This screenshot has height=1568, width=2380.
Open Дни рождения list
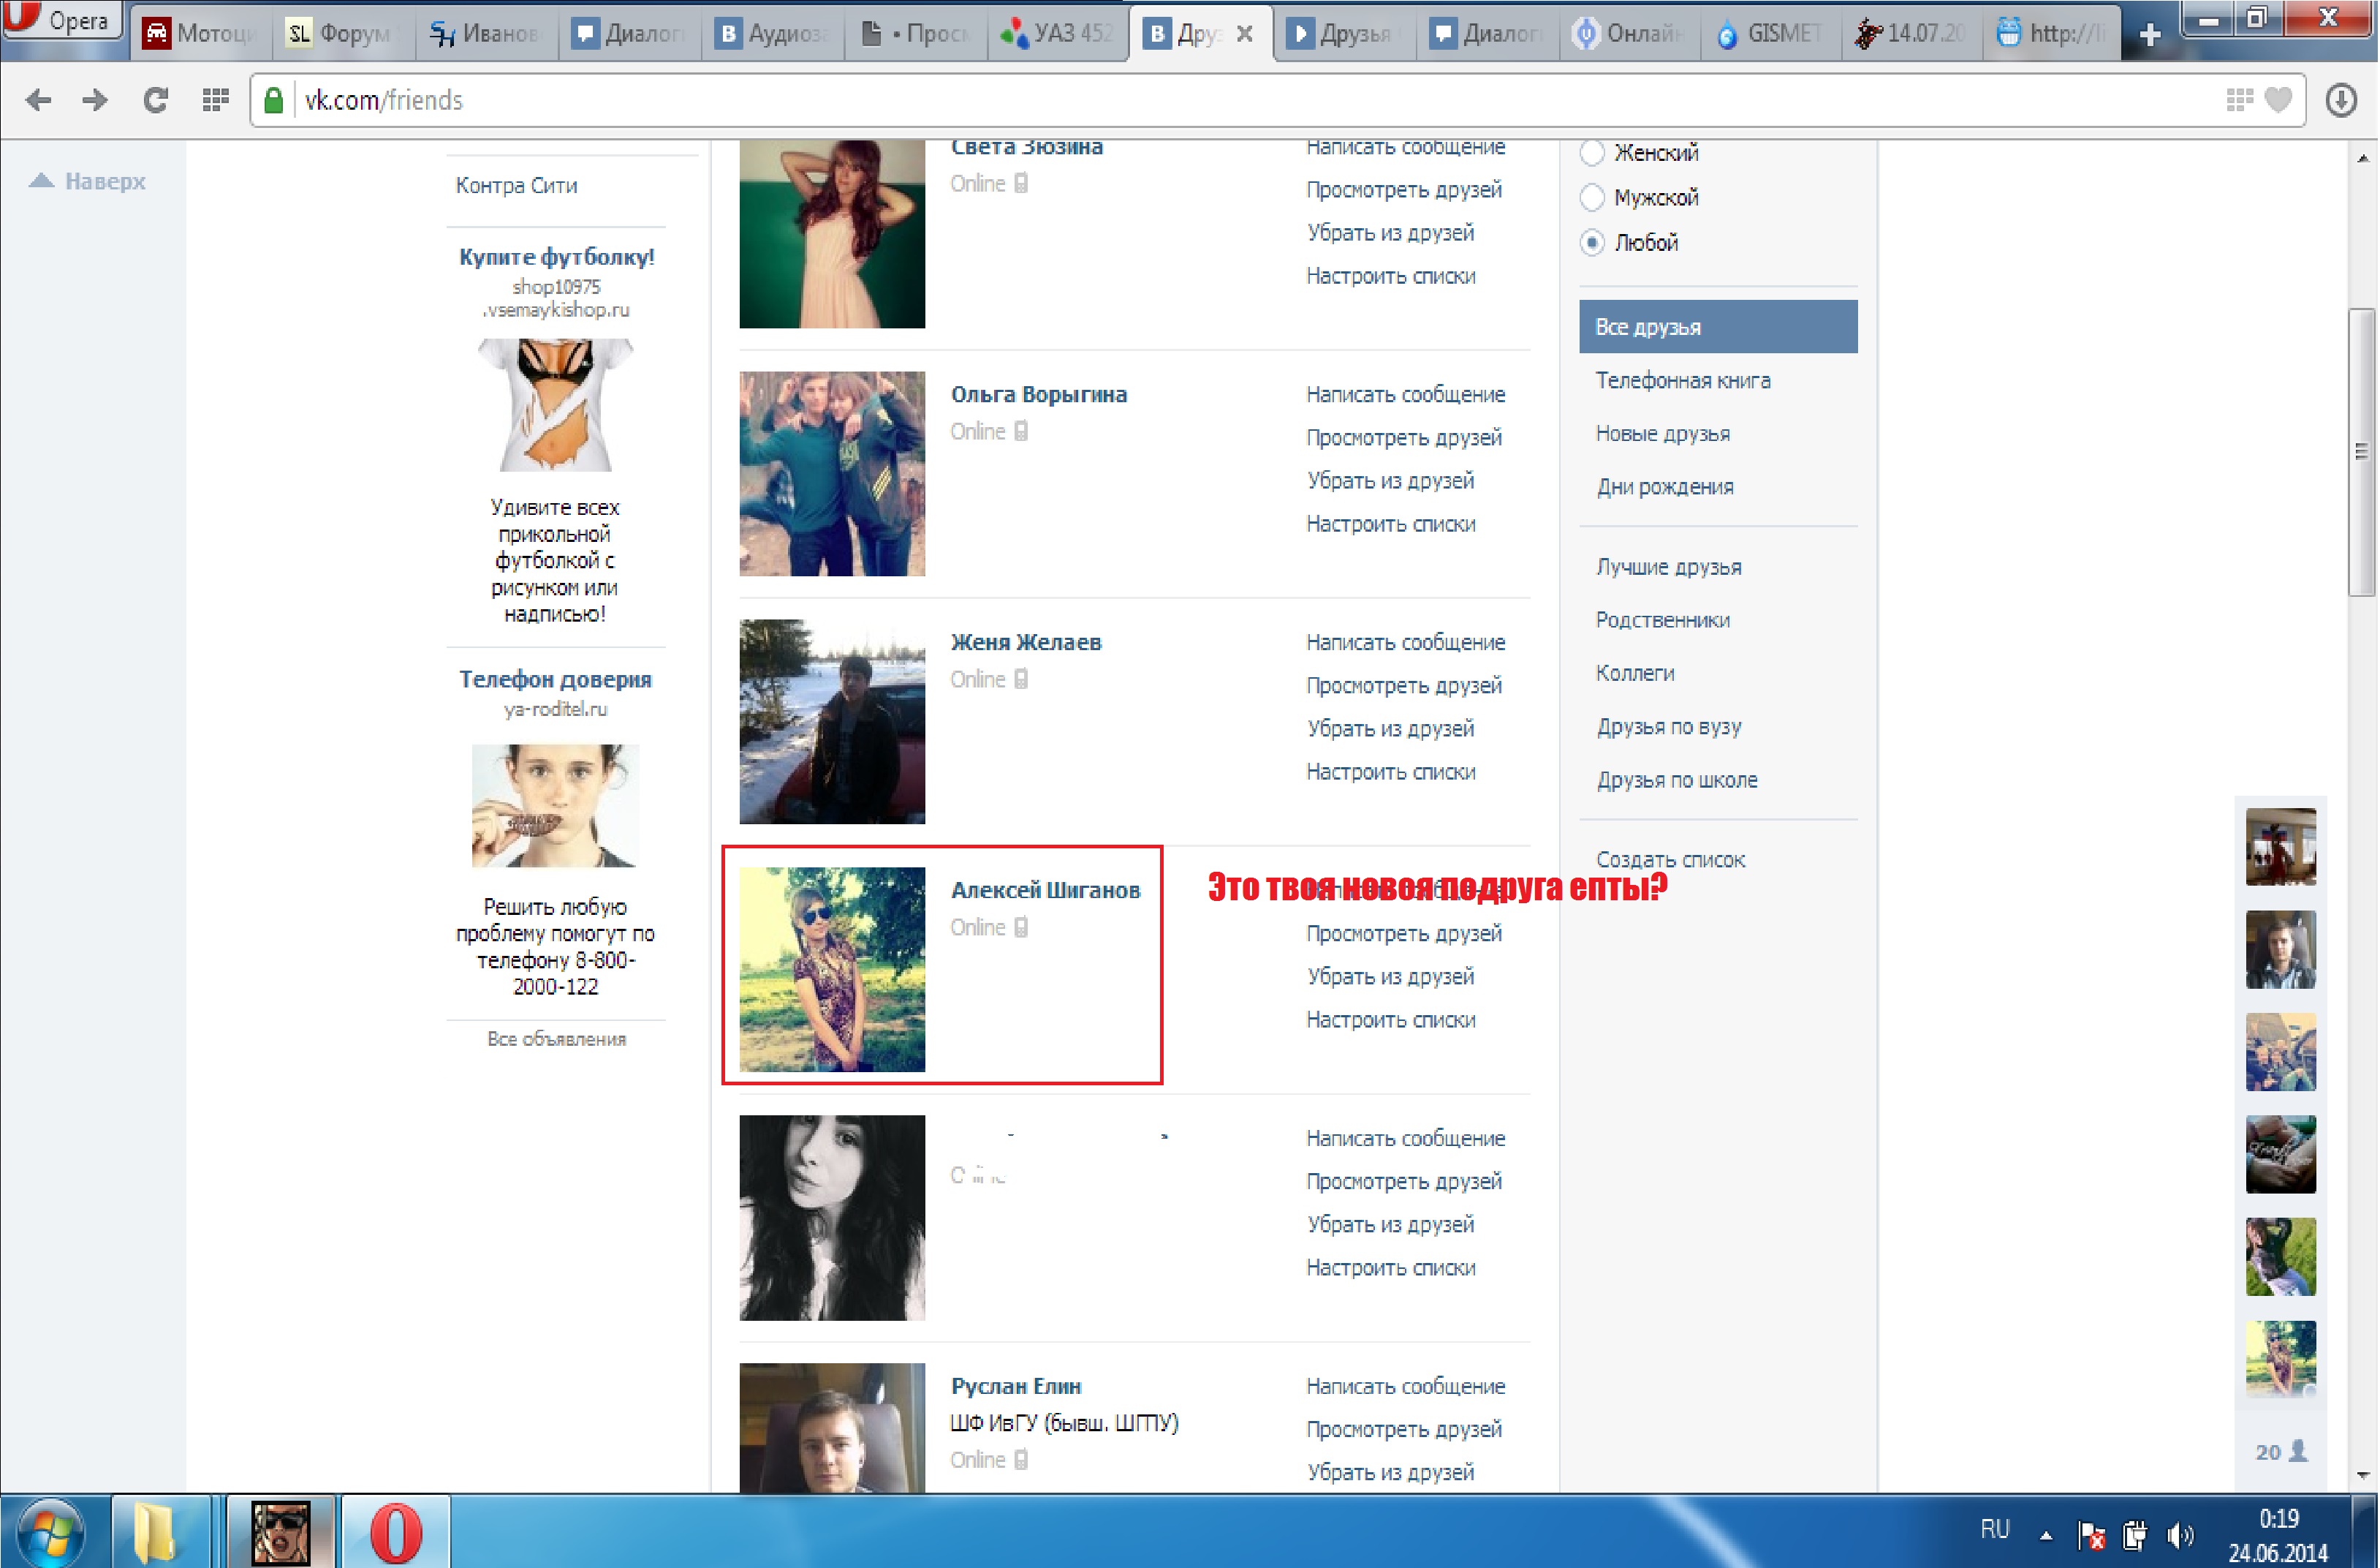click(1664, 486)
